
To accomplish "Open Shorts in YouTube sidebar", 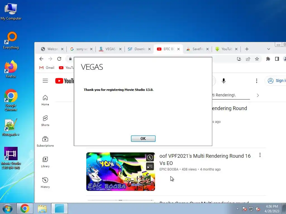I will [x=45, y=121].
